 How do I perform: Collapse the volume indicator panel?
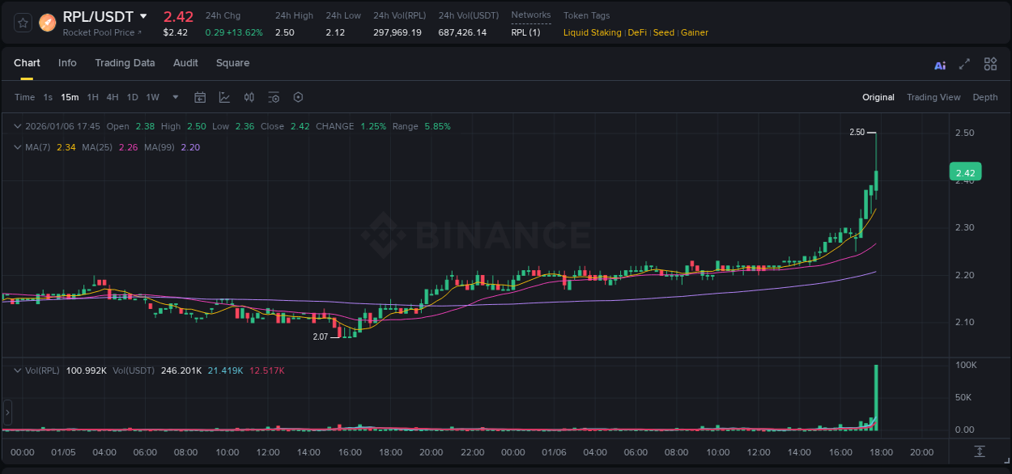point(17,370)
